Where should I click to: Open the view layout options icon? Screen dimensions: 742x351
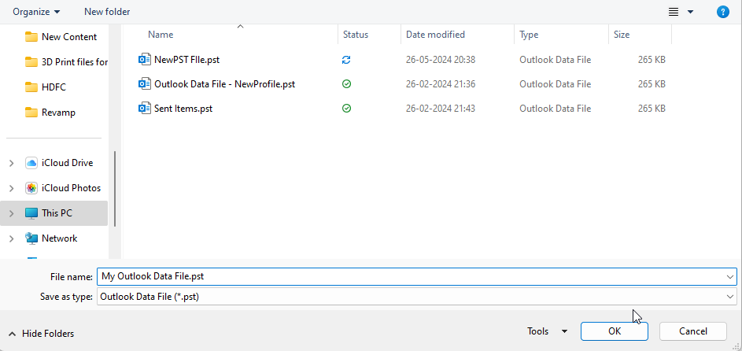click(674, 12)
